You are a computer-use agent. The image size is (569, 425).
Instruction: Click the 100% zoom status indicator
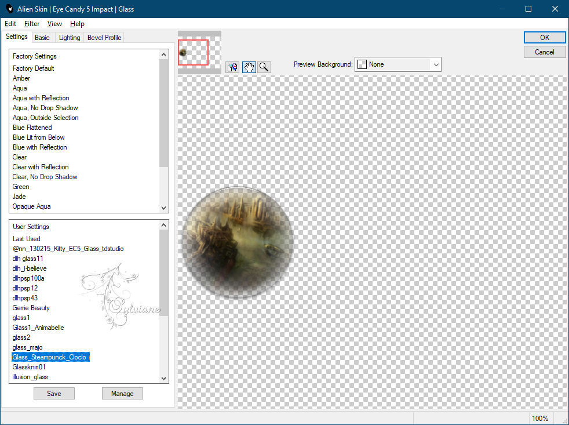click(x=540, y=419)
